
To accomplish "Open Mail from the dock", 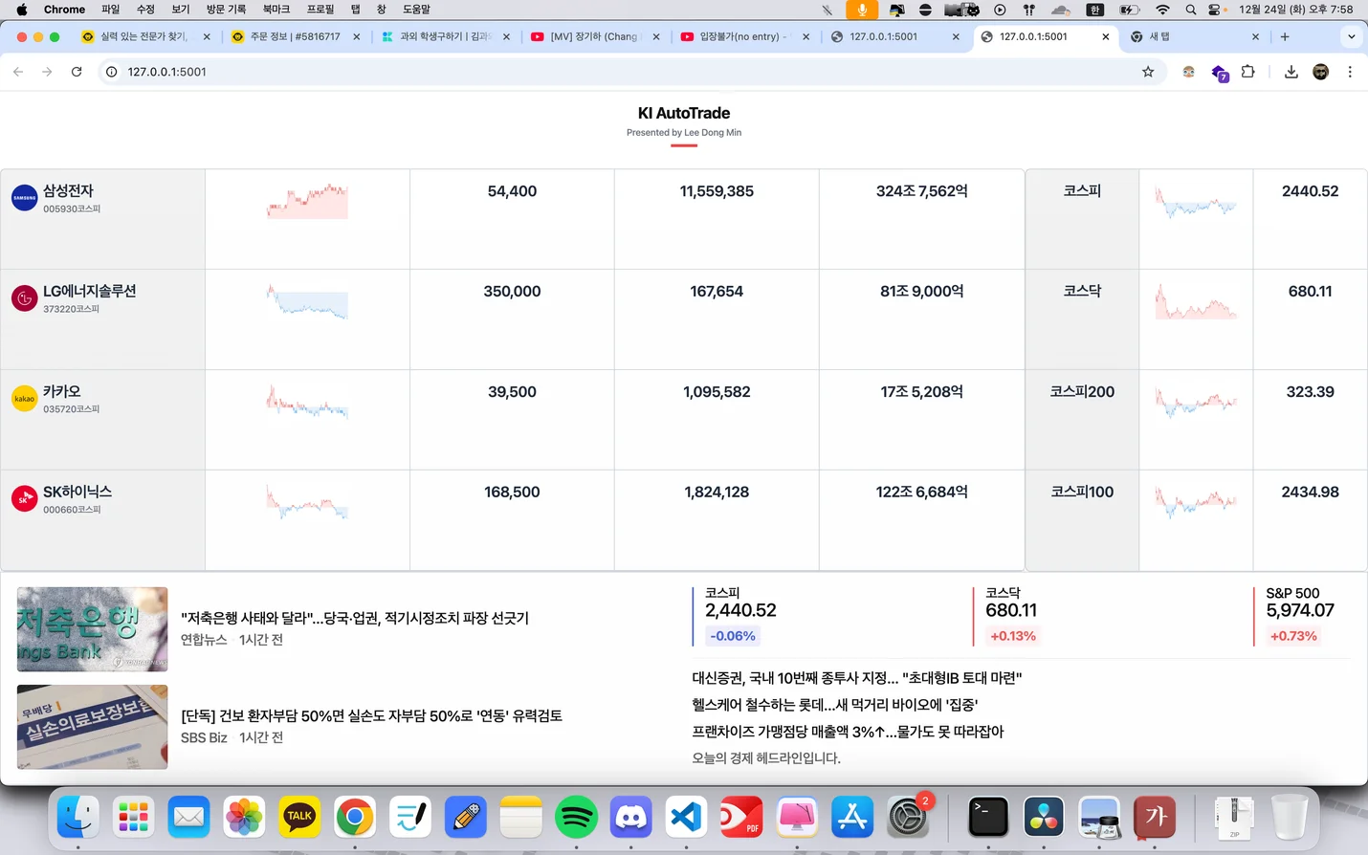I will click(188, 817).
